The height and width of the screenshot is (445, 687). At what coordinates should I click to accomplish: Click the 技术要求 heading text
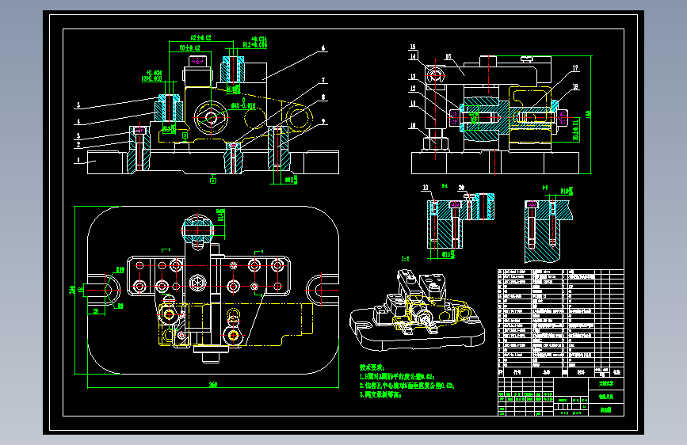372,367
